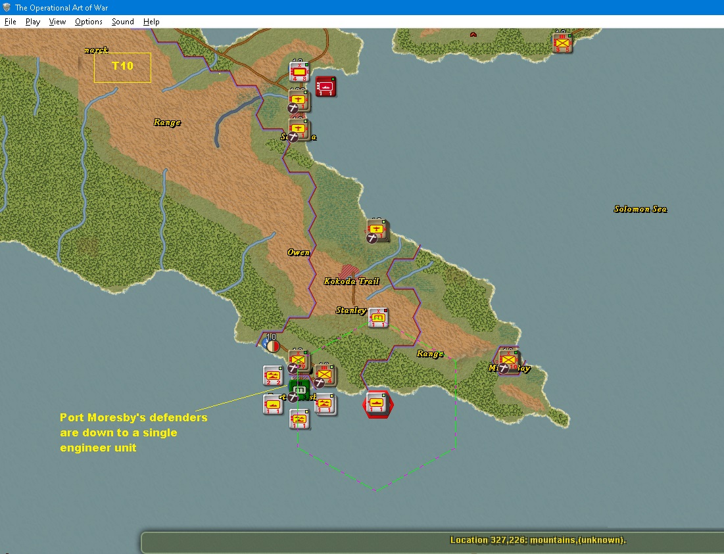This screenshot has height=554, width=724.
Task: Open the Play menu
Action: pyautogui.click(x=33, y=22)
